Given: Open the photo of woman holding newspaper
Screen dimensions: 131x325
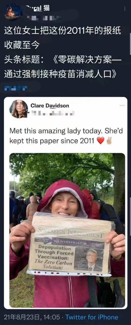Looking at the screenshot, I should point(67,230).
